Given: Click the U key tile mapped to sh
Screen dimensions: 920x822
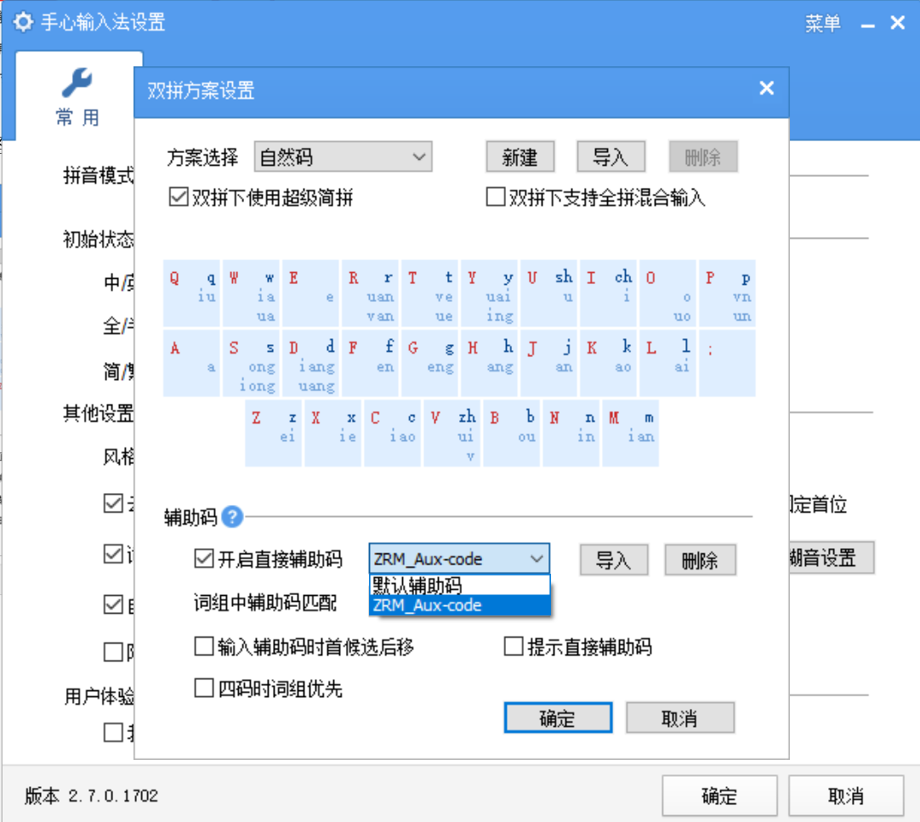Looking at the screenshot, I should click(x=548, y=293).
